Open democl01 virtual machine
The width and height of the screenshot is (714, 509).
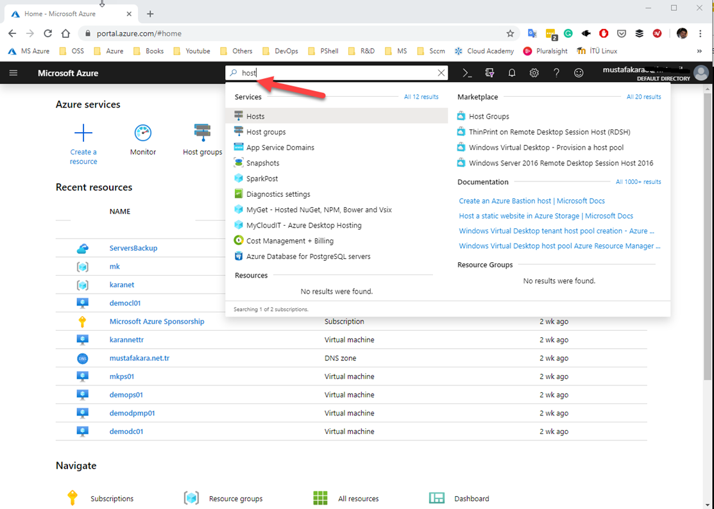124,303
